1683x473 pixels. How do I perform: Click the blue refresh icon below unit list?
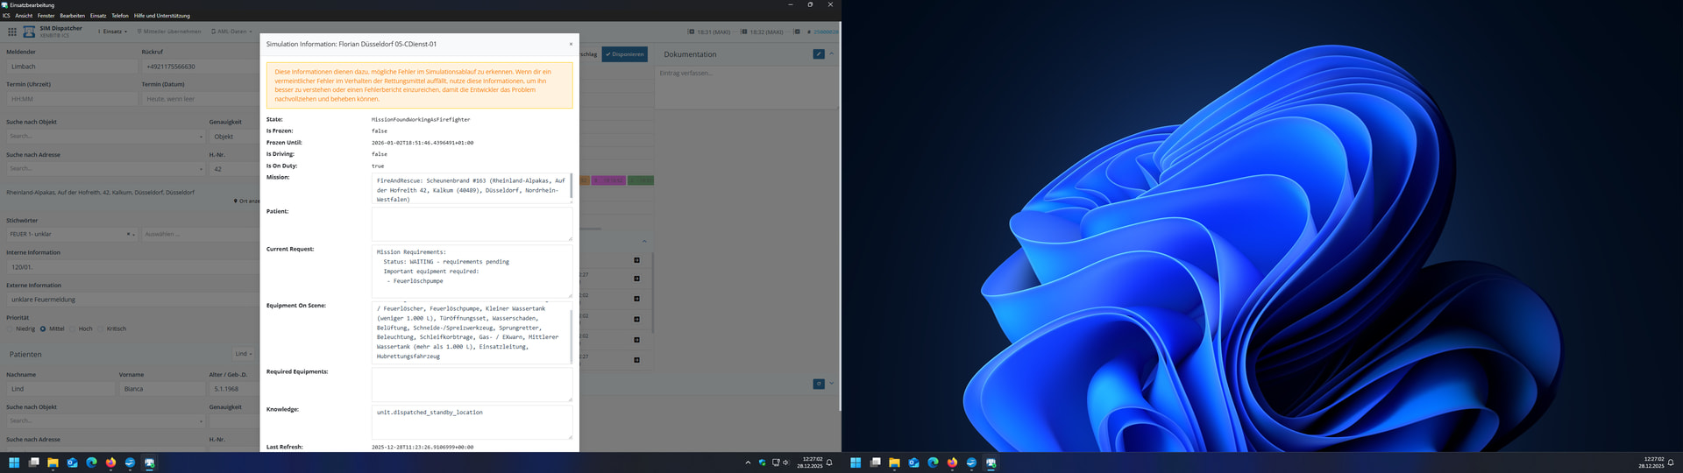point(818,384)
